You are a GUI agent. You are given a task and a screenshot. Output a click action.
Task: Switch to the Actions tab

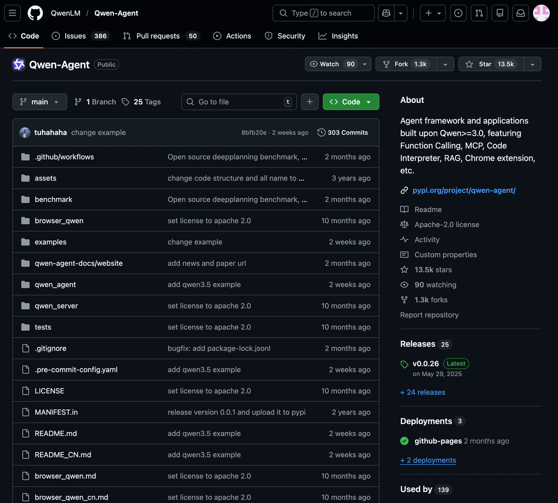coord(232,36)
